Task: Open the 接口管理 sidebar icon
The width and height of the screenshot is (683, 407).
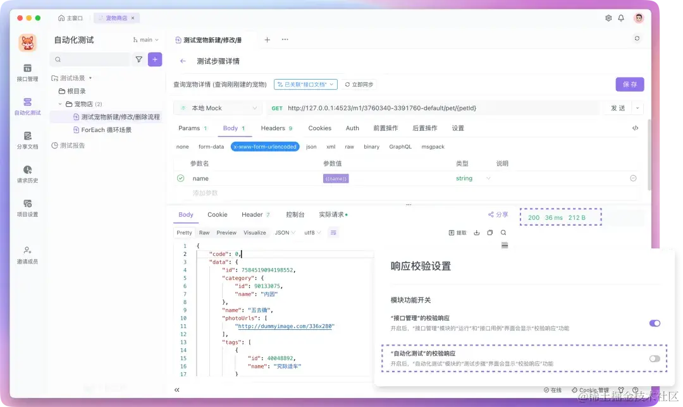Action: [x=27, y=72]
